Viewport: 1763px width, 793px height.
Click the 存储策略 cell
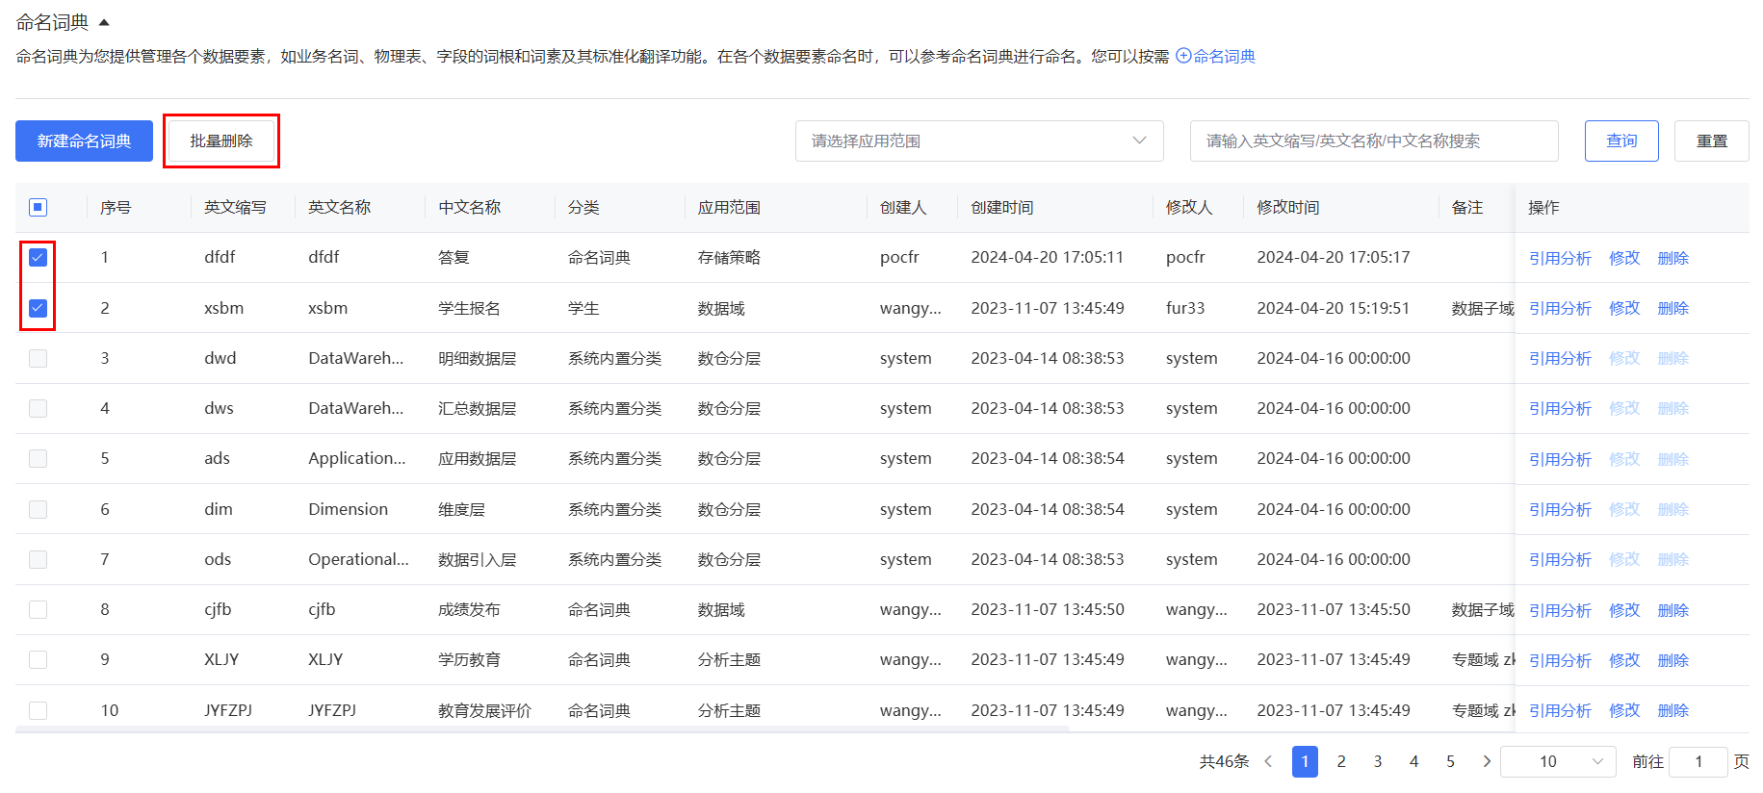729,257
